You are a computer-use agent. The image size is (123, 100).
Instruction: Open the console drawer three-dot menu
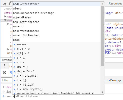pyautogui.click(x=5, y=66)
